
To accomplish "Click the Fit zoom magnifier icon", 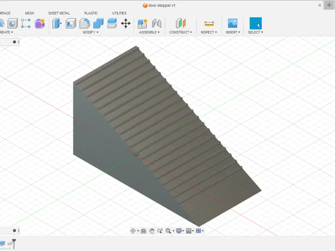I will 168,231.
